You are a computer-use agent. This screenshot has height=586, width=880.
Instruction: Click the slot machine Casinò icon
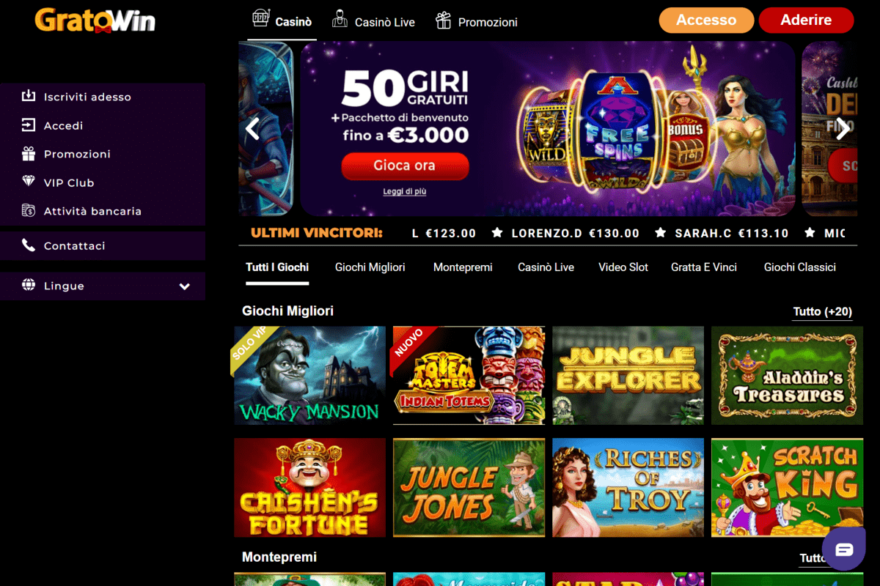pos(260,19)
